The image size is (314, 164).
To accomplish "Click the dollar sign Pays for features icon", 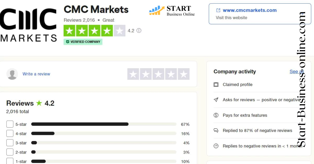I will coord(216,115).
